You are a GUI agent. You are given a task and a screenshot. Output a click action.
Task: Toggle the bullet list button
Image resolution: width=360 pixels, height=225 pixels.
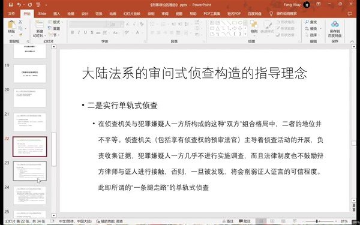(x=153, y=24)
